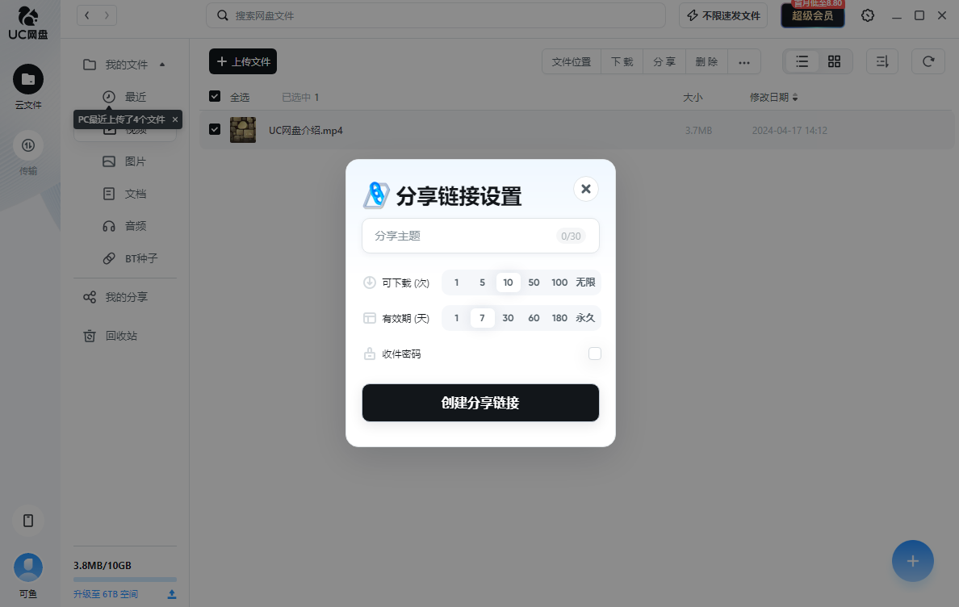
Task: Go forward with the right arrow navigation
Action: (x=107, y=15)
